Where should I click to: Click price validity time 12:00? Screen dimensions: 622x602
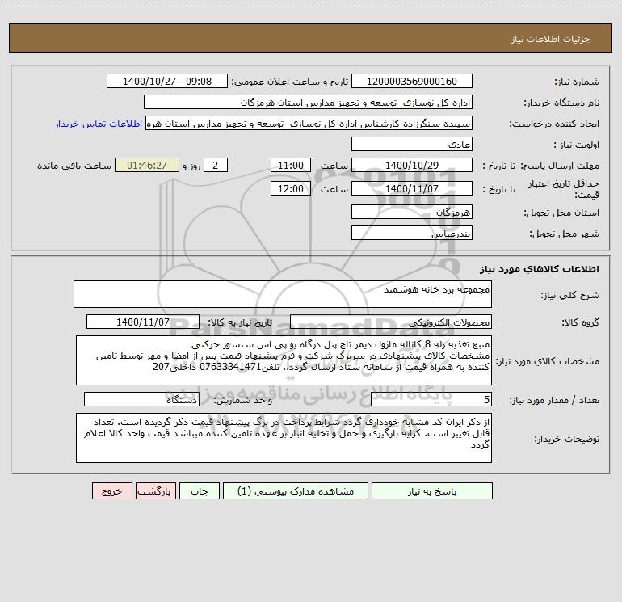point(290,189)
